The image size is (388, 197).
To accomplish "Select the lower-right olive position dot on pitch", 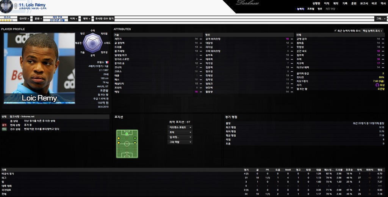I will tap(135, 143).
